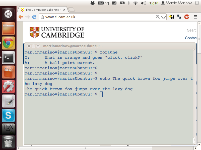Image resolution: width=201 pixels, height=150 pixels.
Task: Open the Chrome hamburger menu
Action: [196, 17]
